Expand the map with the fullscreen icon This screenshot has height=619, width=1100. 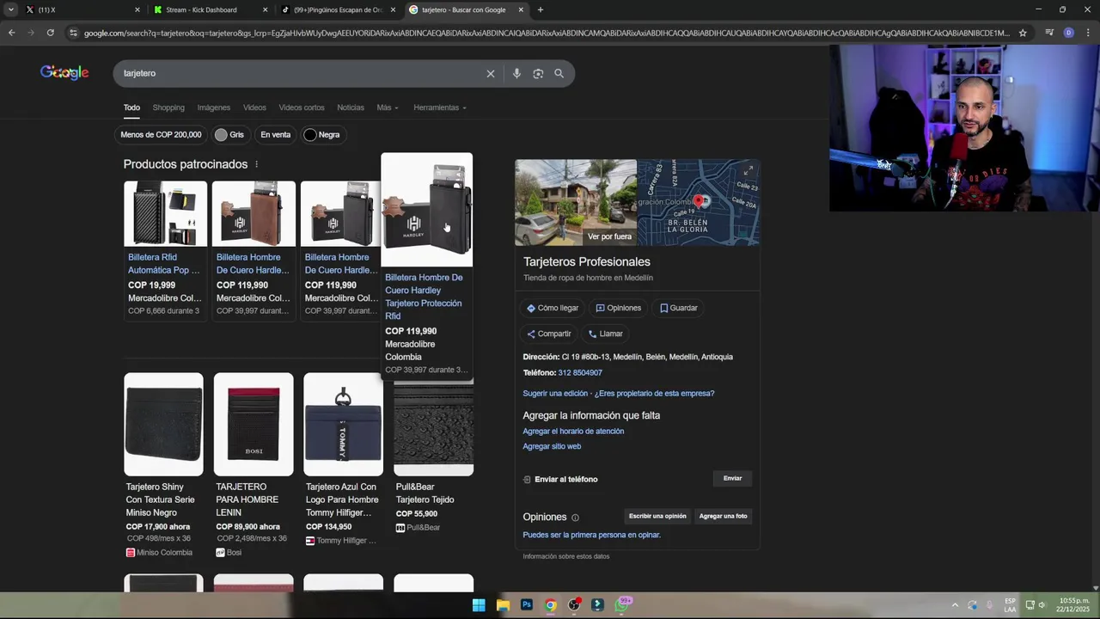click(749, 170)
